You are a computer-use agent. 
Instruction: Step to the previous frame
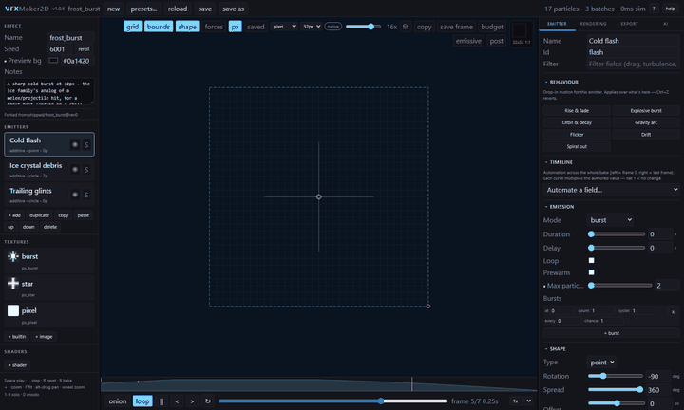pos(177,401)
